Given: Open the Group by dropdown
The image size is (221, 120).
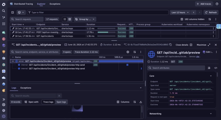Looking at the screenshot, I should click(85, 19).
